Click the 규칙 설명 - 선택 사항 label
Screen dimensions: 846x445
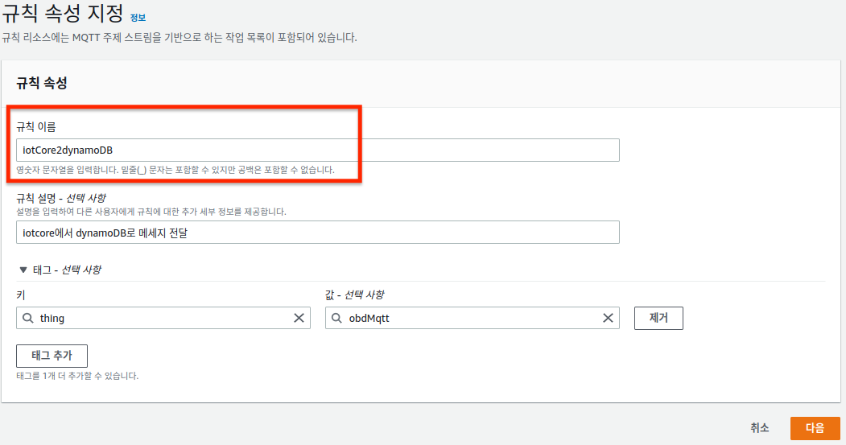[61, 198]
